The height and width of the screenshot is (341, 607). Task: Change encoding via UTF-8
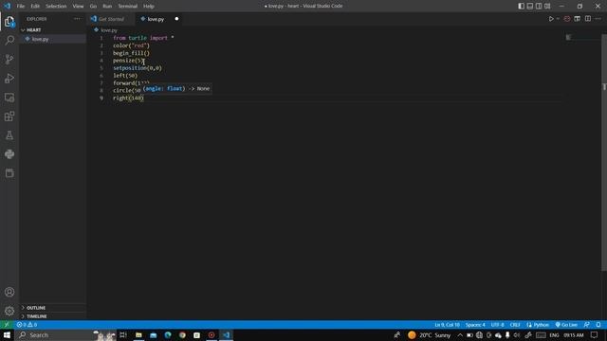(497, 325)
